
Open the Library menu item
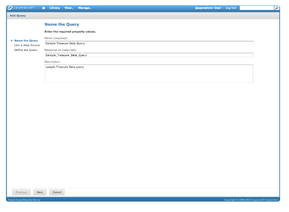54,8
